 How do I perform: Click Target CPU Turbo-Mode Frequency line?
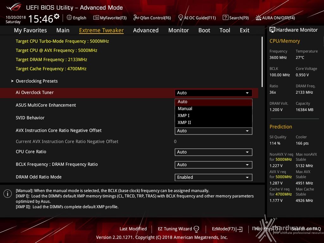tap(62, 41)
